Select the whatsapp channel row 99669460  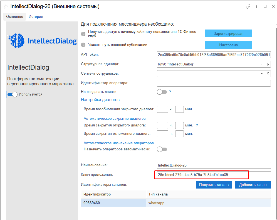coord(113,203)
